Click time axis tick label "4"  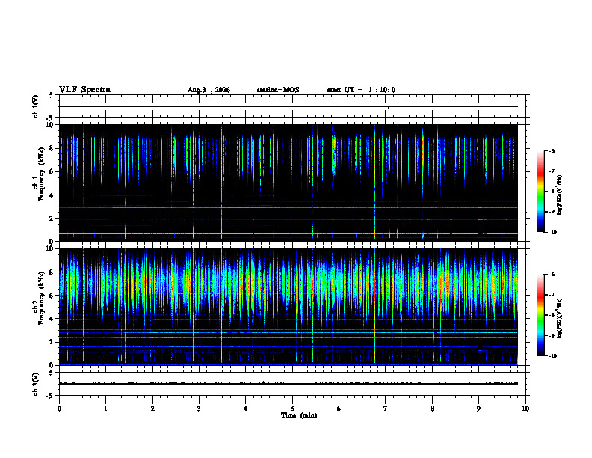[246, 409]
